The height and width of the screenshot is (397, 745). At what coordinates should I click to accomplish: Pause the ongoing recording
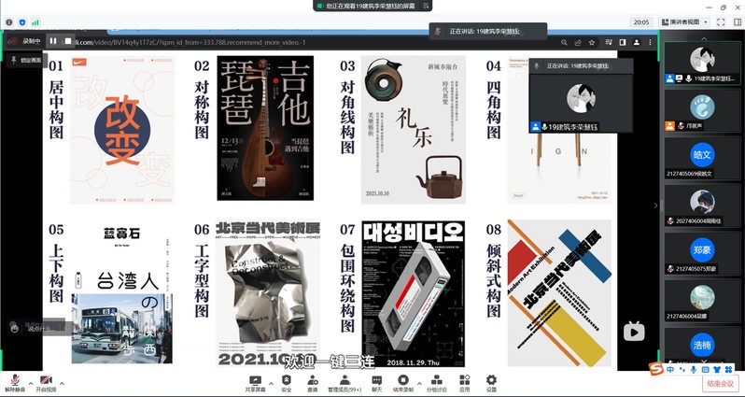pos(52,41)
